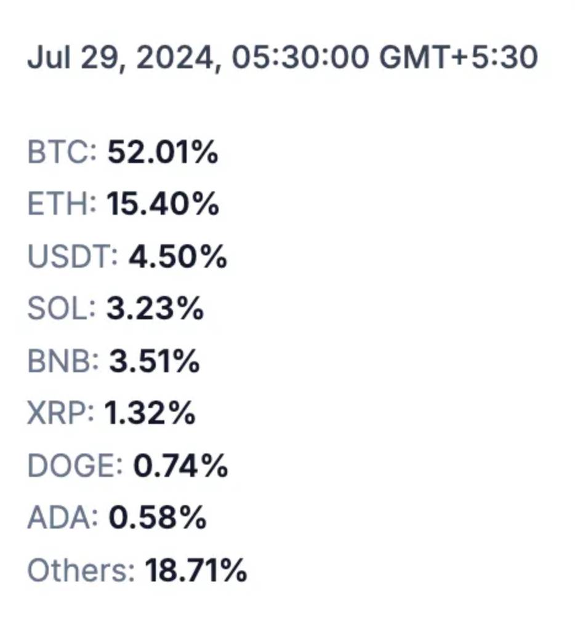Click the 3.51% BNB value
This screenshot has height=619, width=575.
pos(155,361)
